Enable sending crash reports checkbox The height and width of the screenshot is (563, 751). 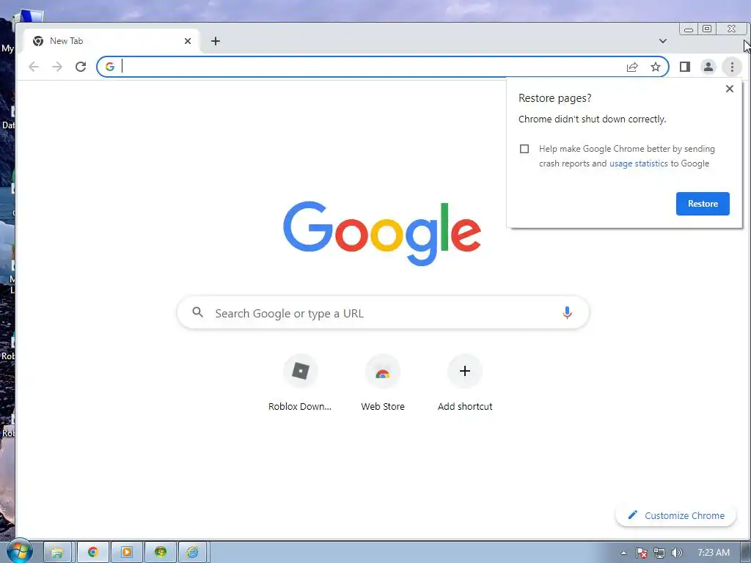[524, 149]
